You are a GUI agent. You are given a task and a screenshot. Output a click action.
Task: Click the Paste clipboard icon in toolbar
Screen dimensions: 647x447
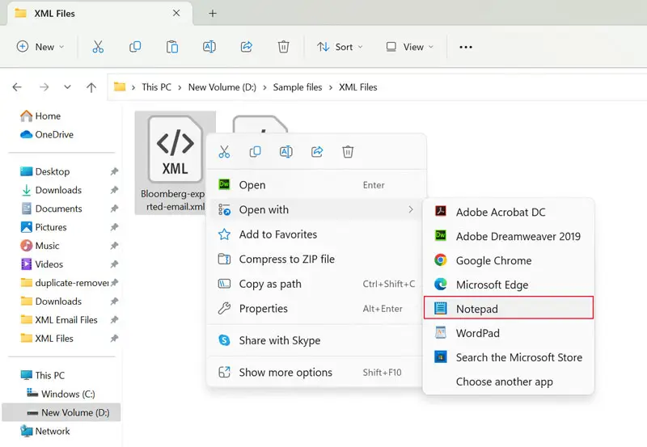pos(172,47)
